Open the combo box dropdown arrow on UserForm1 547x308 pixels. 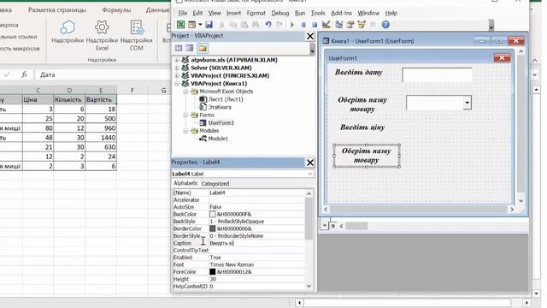pos(468,103)
